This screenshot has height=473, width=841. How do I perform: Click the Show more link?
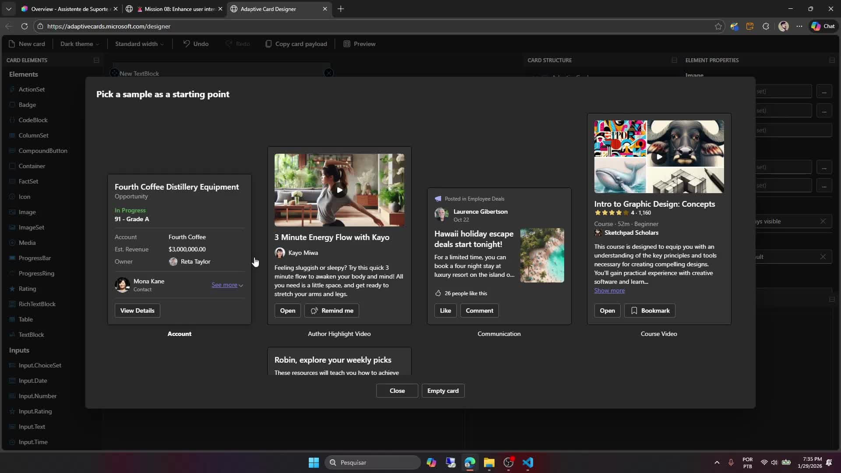[x=609, y=290]
